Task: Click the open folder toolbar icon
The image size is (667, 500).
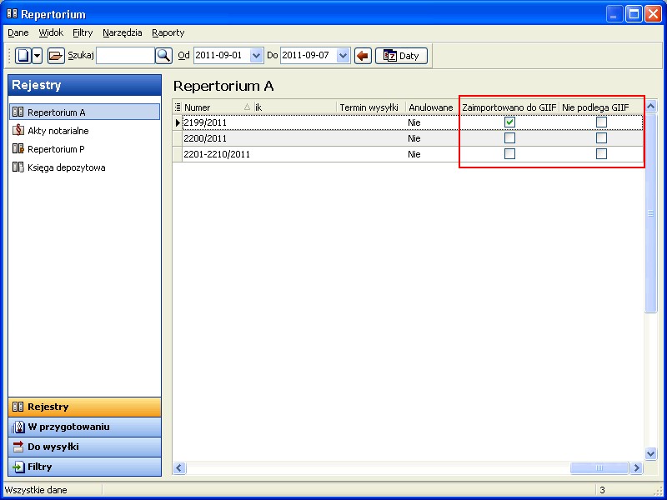Action: coord(55,56)
